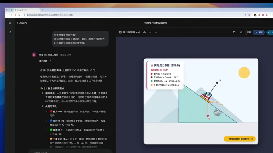The image size is (273, 153).
Task: Open the browser home page icon
Action: pos(20,15)
